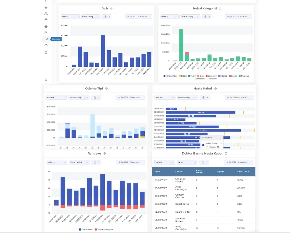Open the calendar icon in sidebar

click(x=46, y=20)
